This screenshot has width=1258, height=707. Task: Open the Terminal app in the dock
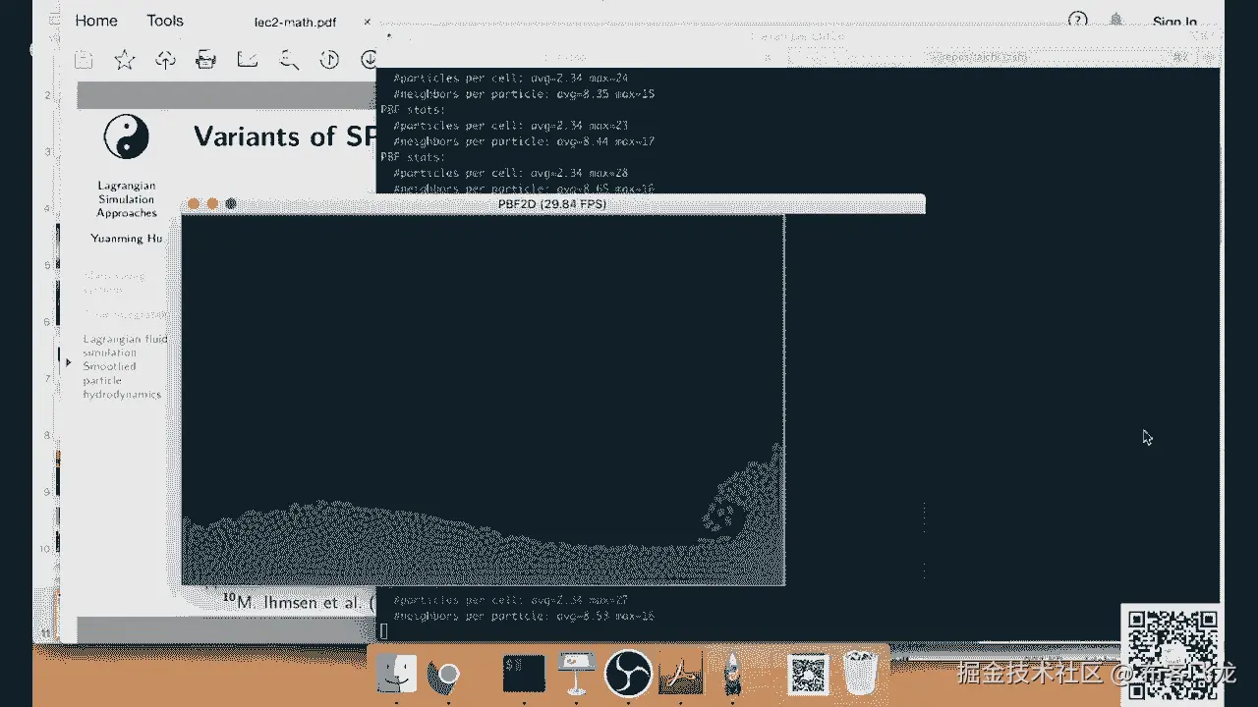pos(524,675)
